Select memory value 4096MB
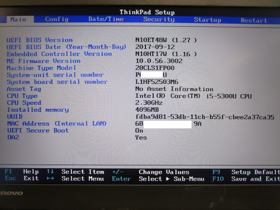280x210 pixels. [x=147, y=109]
